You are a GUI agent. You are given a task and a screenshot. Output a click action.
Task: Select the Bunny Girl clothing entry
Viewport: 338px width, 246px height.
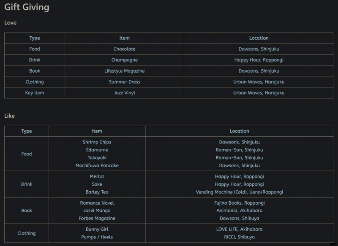[97, 229]
